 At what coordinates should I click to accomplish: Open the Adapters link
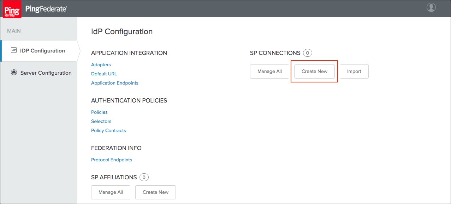point(101,65)
